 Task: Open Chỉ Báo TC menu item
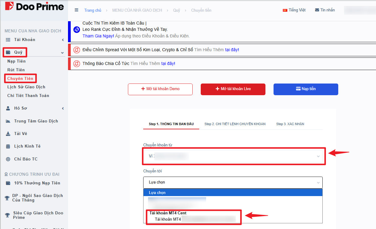pyautogui.click(x=26, y=159)
